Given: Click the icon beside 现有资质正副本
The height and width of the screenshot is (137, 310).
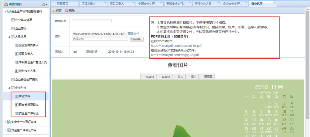Looking at the screenshot, I should 17,105.
